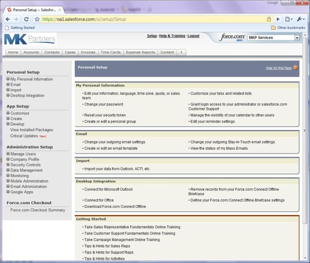Click the Force.com apps logo

(x=232, y=37)
